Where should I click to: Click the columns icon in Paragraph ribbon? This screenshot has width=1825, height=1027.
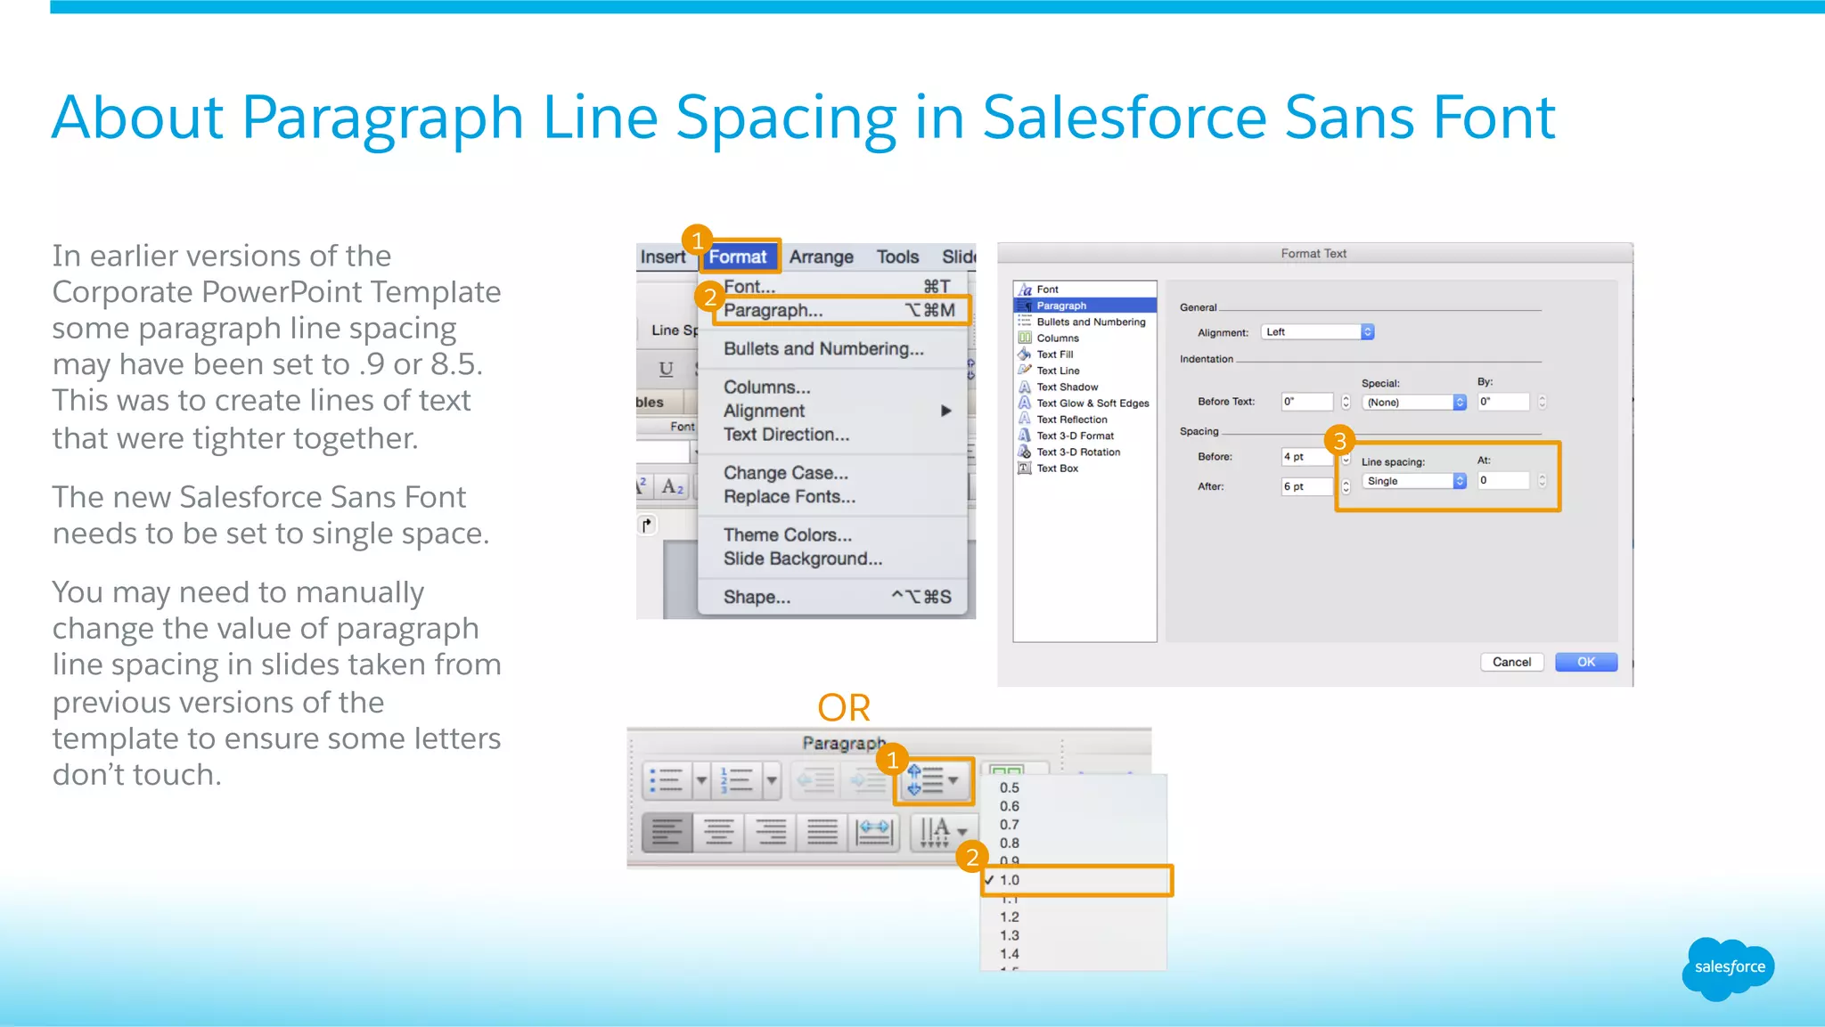(1007, 770)
